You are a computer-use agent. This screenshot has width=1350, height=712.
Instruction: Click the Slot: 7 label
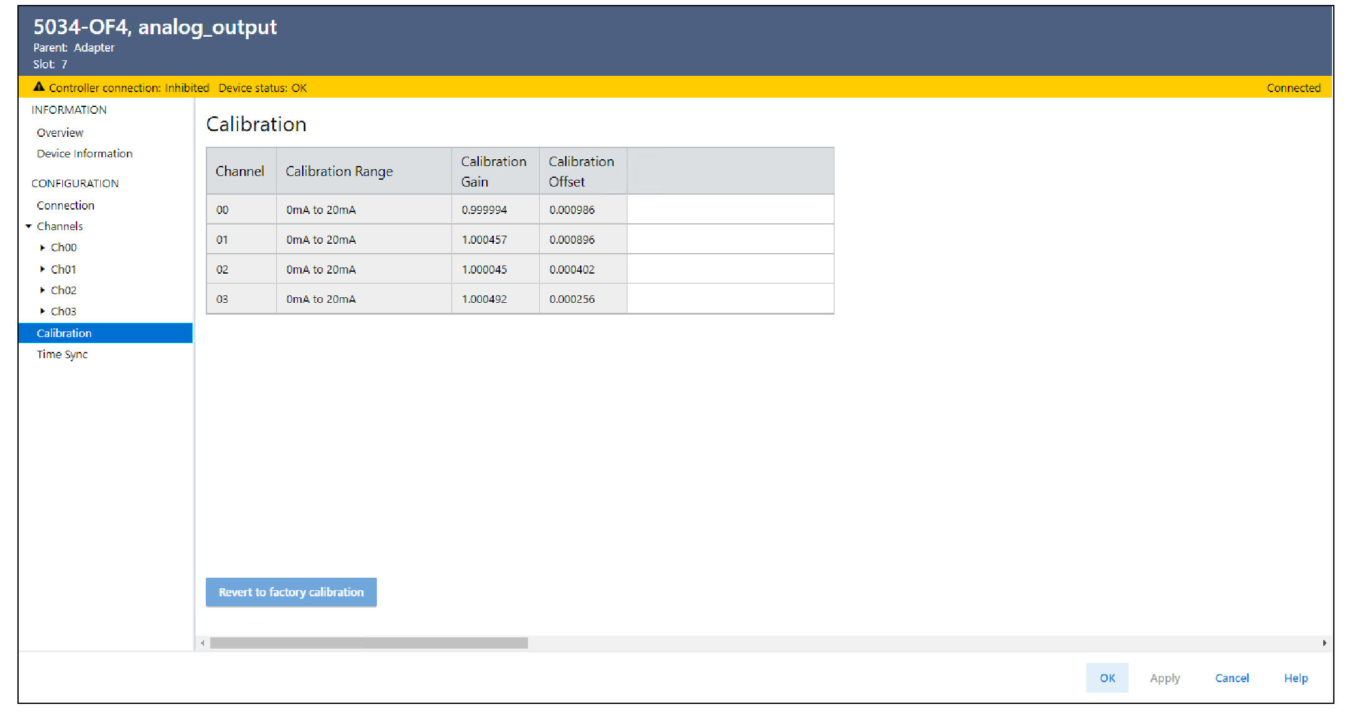point(50,64)
